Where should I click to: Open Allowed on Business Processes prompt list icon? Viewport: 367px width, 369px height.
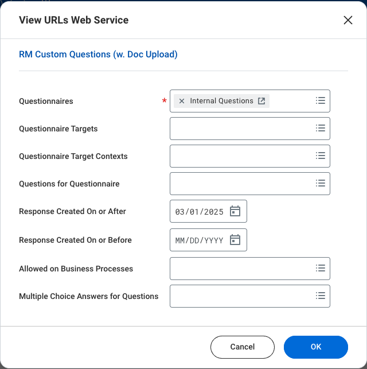pos(321,268)
